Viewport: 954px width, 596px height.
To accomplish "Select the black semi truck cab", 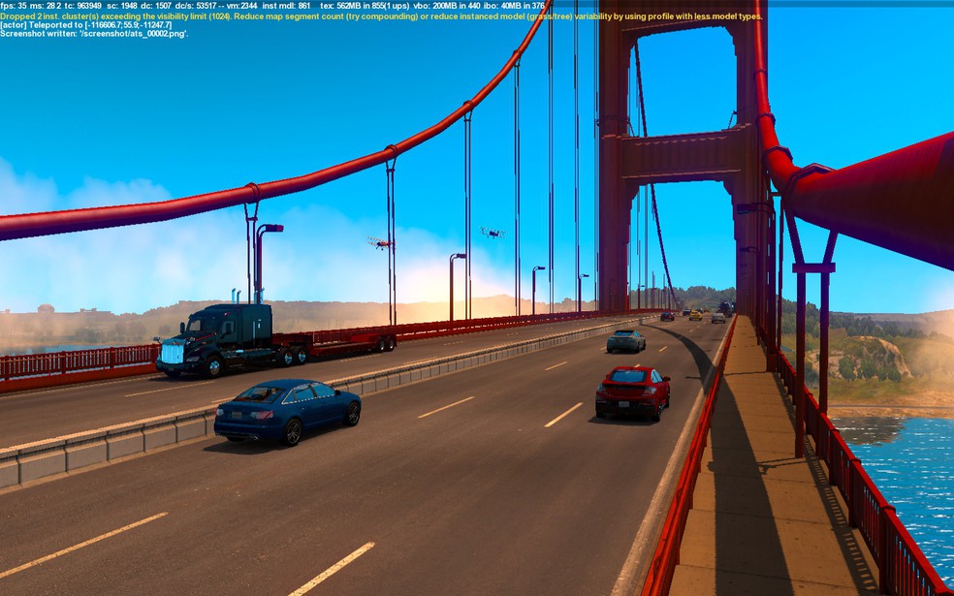I will 222,339.
